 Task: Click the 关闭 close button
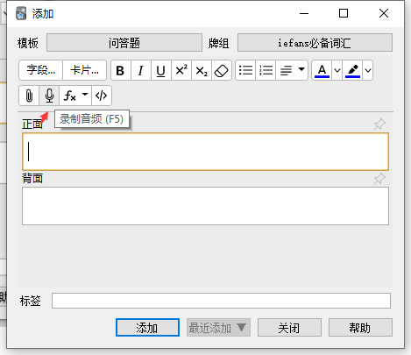pyautogui.click(x=289, y=328)
